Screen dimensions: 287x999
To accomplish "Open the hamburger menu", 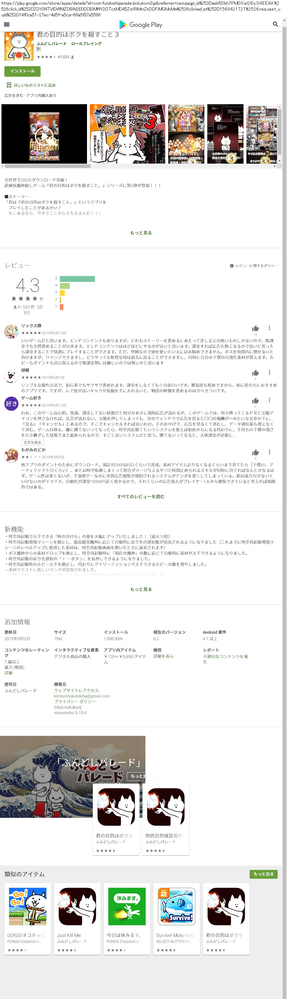I will click(x=7, y=24).
